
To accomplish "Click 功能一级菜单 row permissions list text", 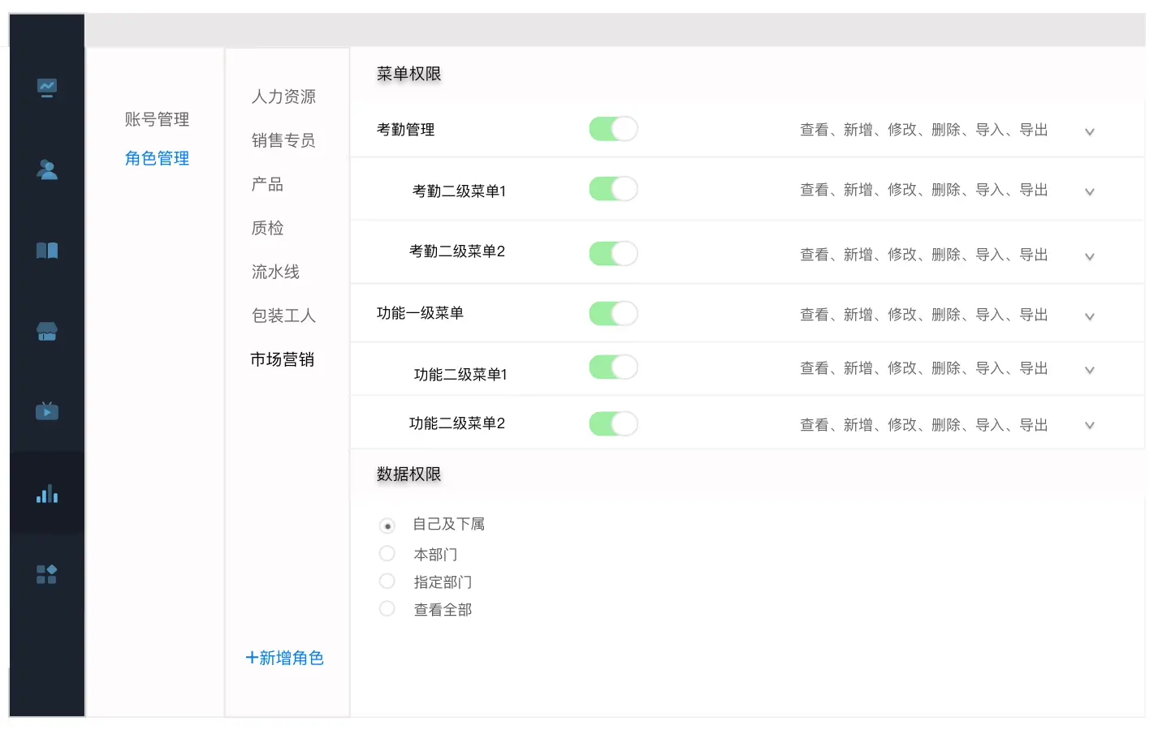I will pos(924,315).
